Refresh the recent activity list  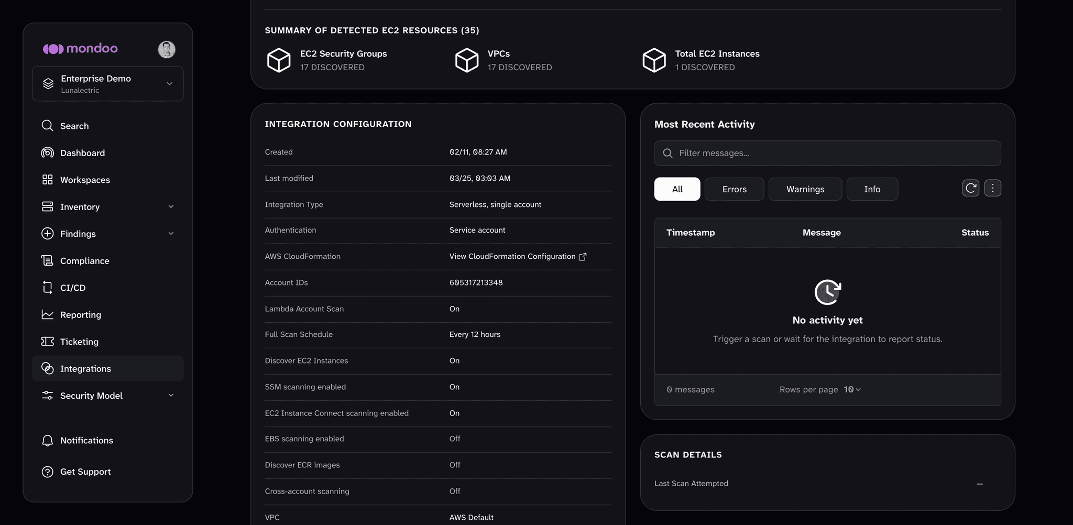(x=970, y=188)
